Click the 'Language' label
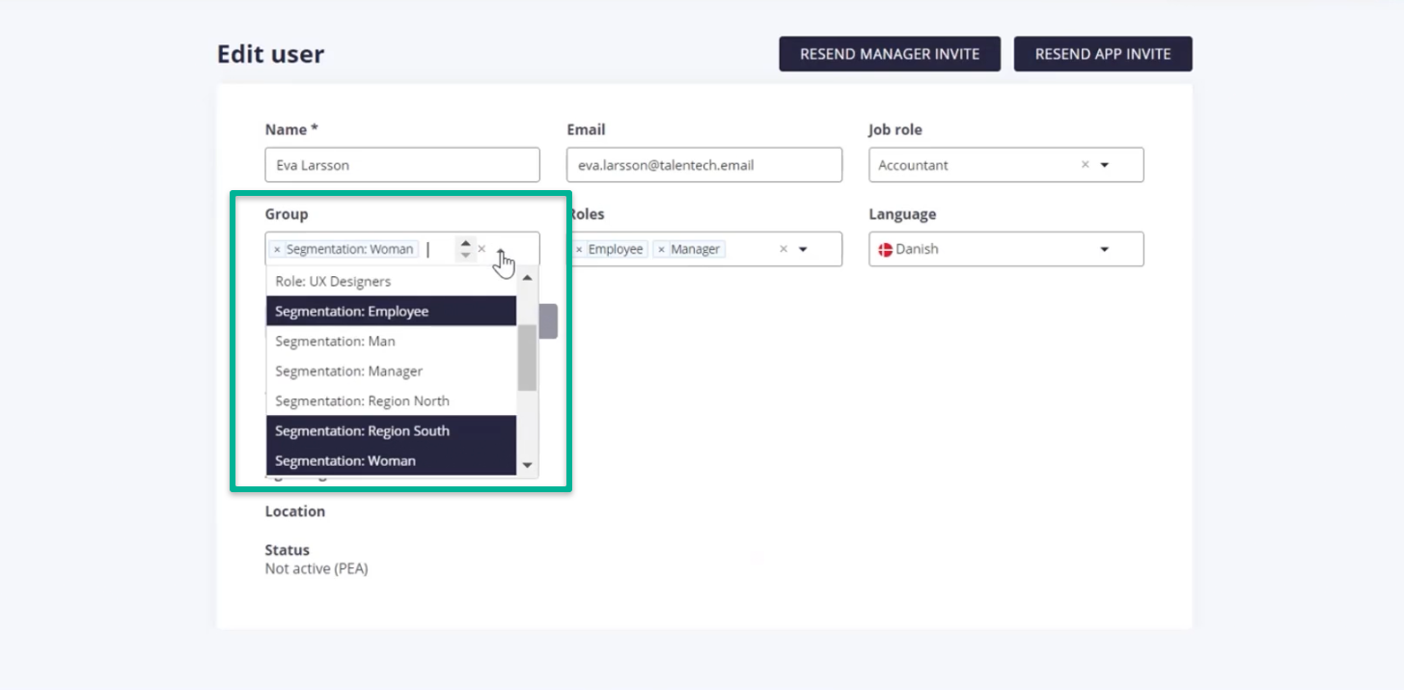The height and width of the screenshot is (690, 1404). click(902, 214)
